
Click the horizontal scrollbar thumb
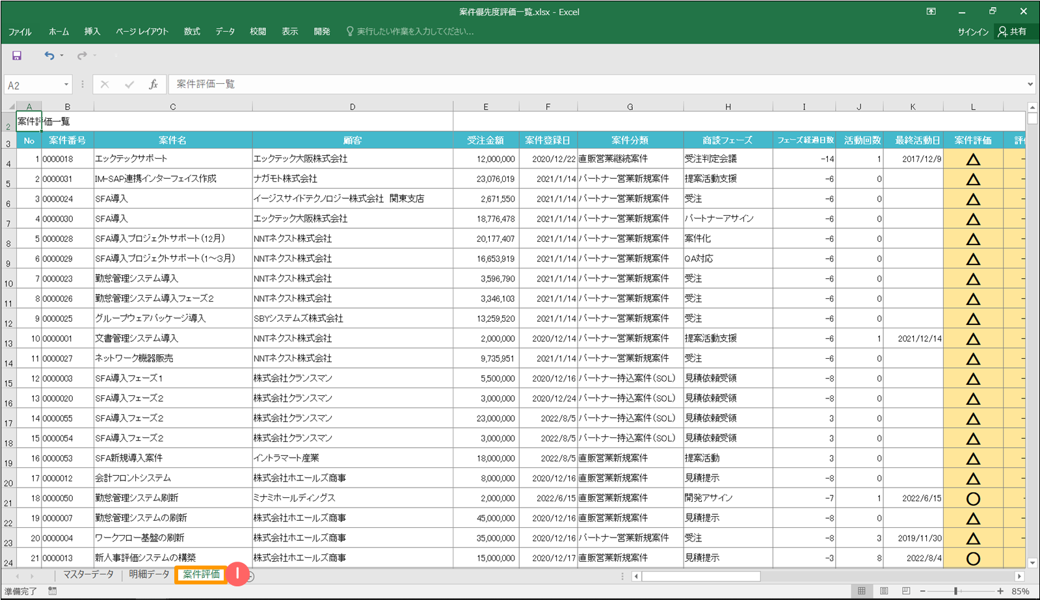click(701, 576)
